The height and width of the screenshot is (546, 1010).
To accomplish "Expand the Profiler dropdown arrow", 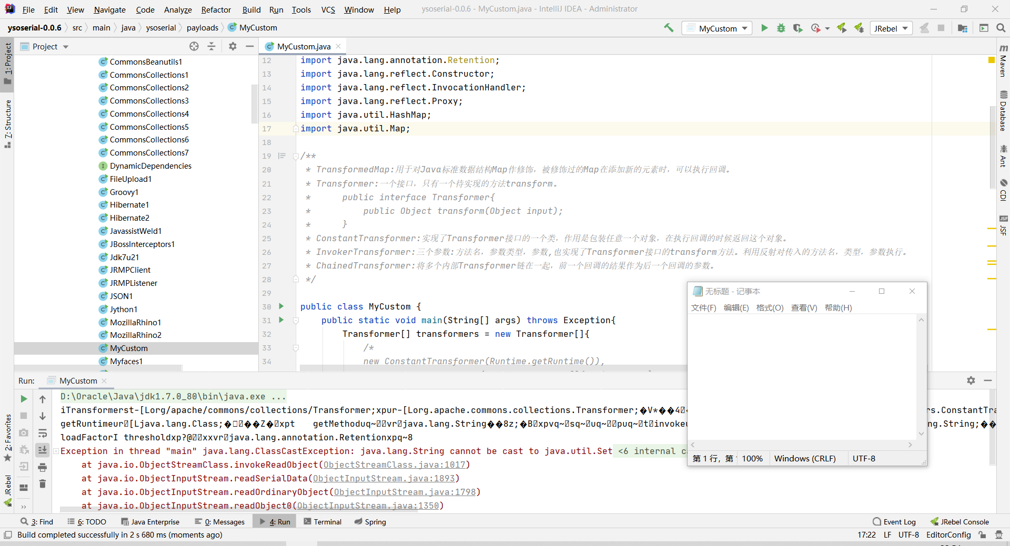I will click(827, 28).
